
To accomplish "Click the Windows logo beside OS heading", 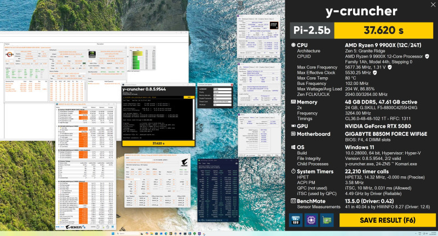I will [x=293, y=147].
